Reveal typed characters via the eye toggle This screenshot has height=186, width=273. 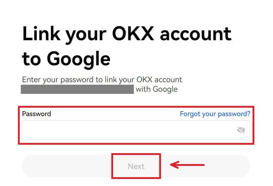pyautogui.click(x=241, y=130)
